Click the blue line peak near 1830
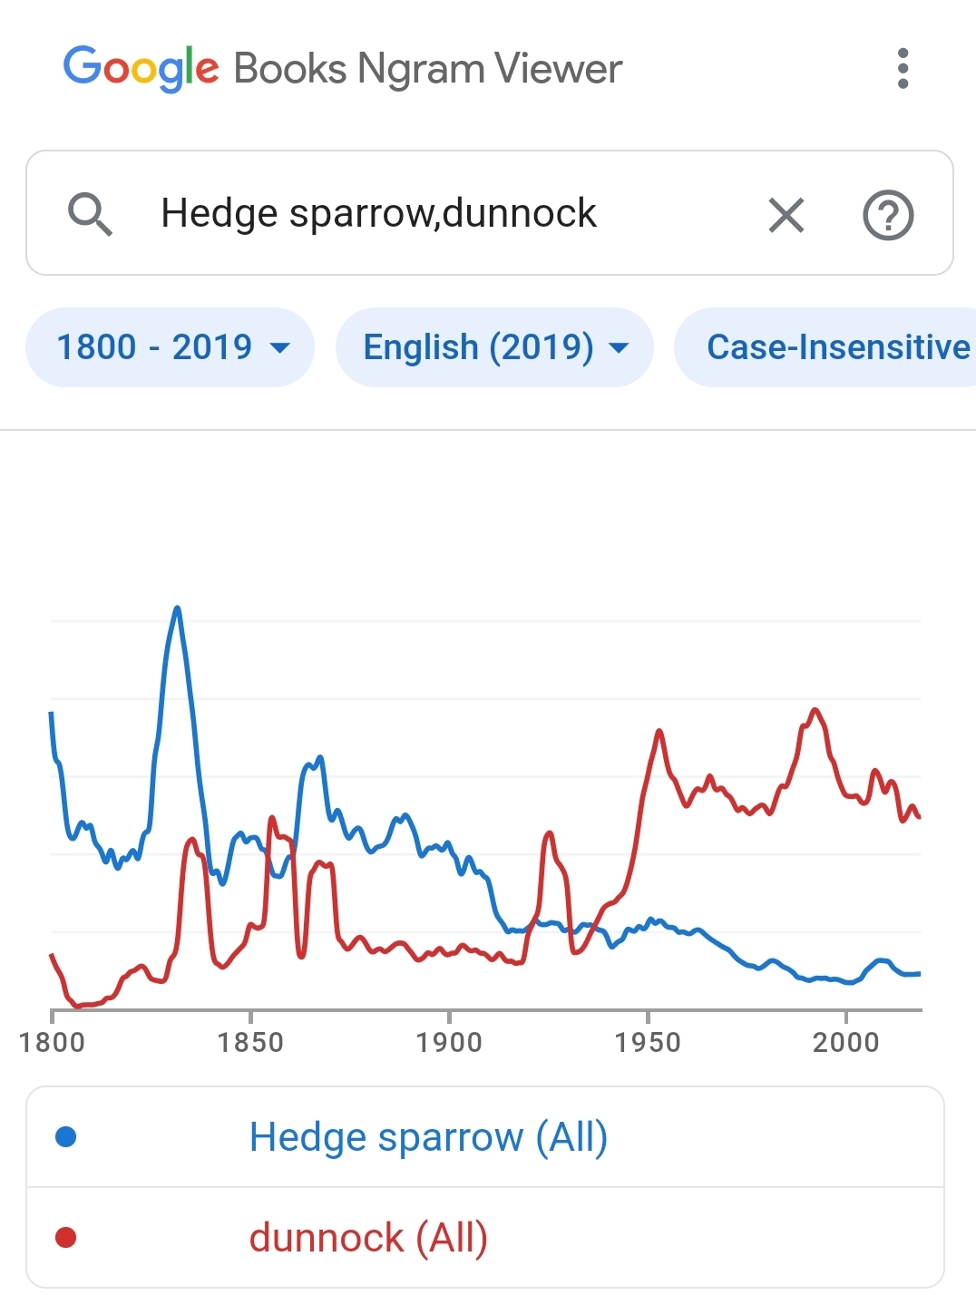This screenshot has height=1295, width=976. point(177,609)
